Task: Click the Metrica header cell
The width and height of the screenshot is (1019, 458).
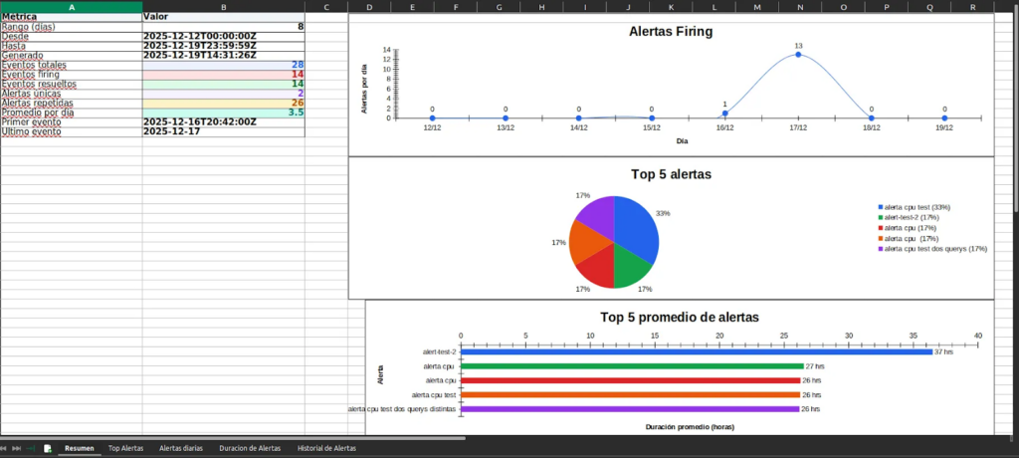Action: pos(71,17)
